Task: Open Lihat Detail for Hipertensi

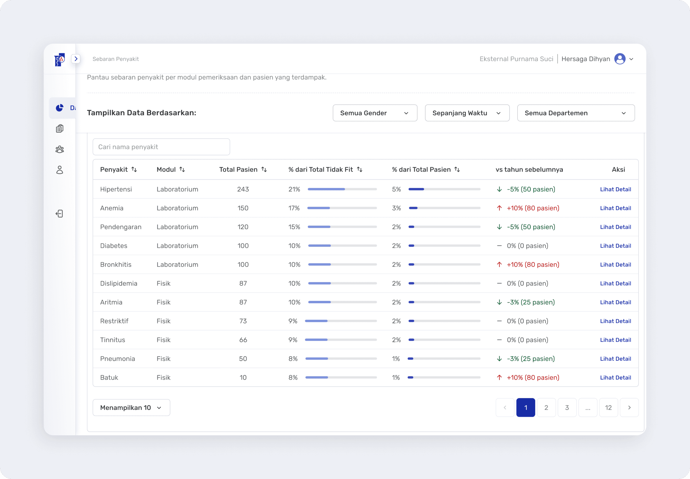Action: pyautogui.click(x=615, y=190)
